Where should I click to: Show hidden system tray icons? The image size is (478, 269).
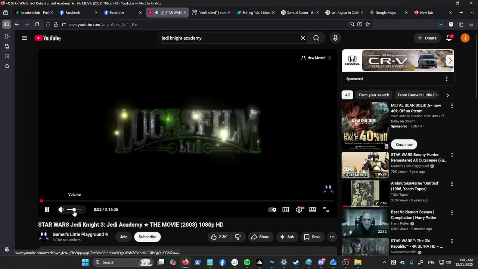[385, 262]
